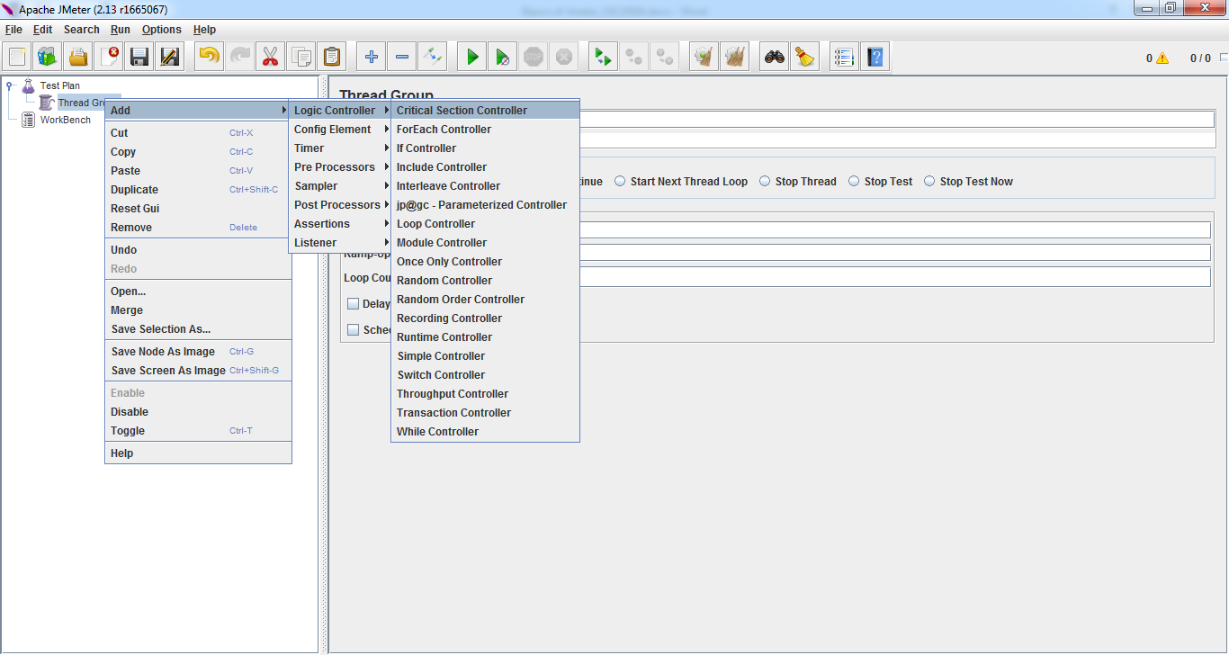Choose Loop Controller from the list
The height and width of the screenshot is (655, 1229).
tap(486, 224)
